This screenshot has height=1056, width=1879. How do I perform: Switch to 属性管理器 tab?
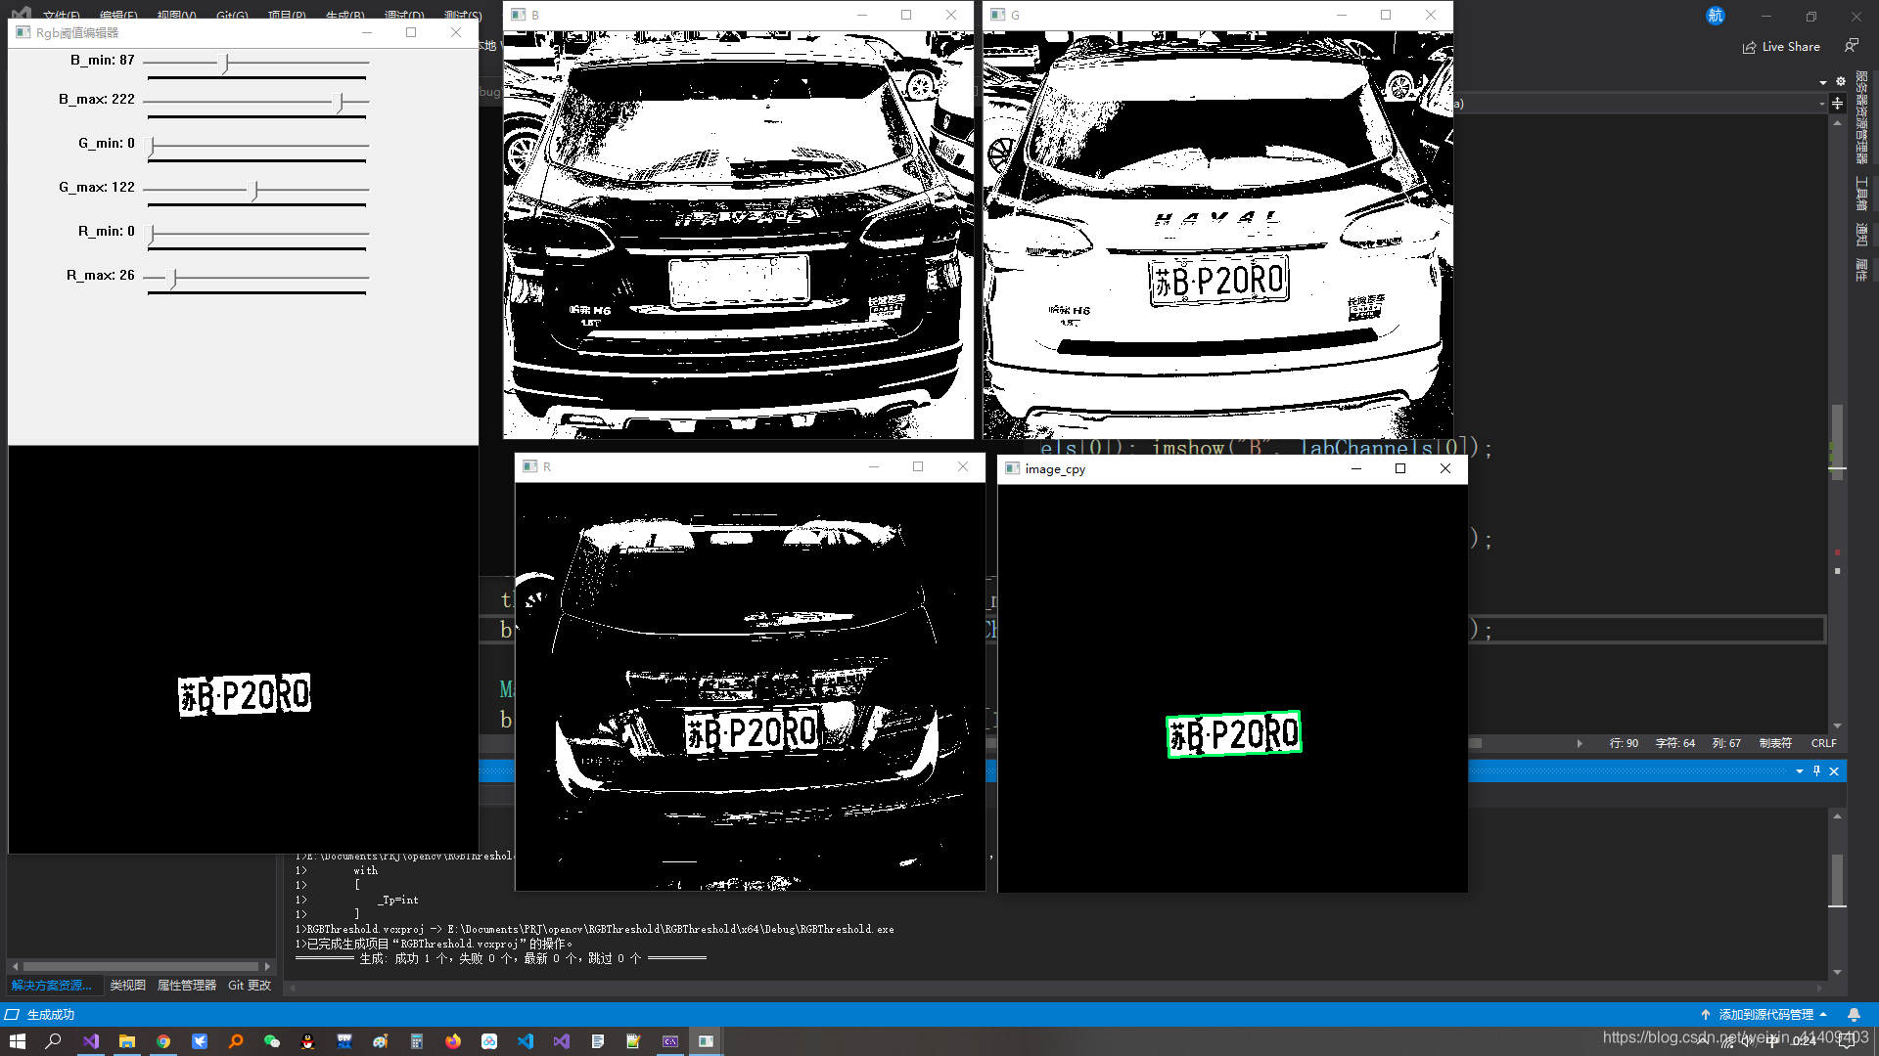[187, 986]
